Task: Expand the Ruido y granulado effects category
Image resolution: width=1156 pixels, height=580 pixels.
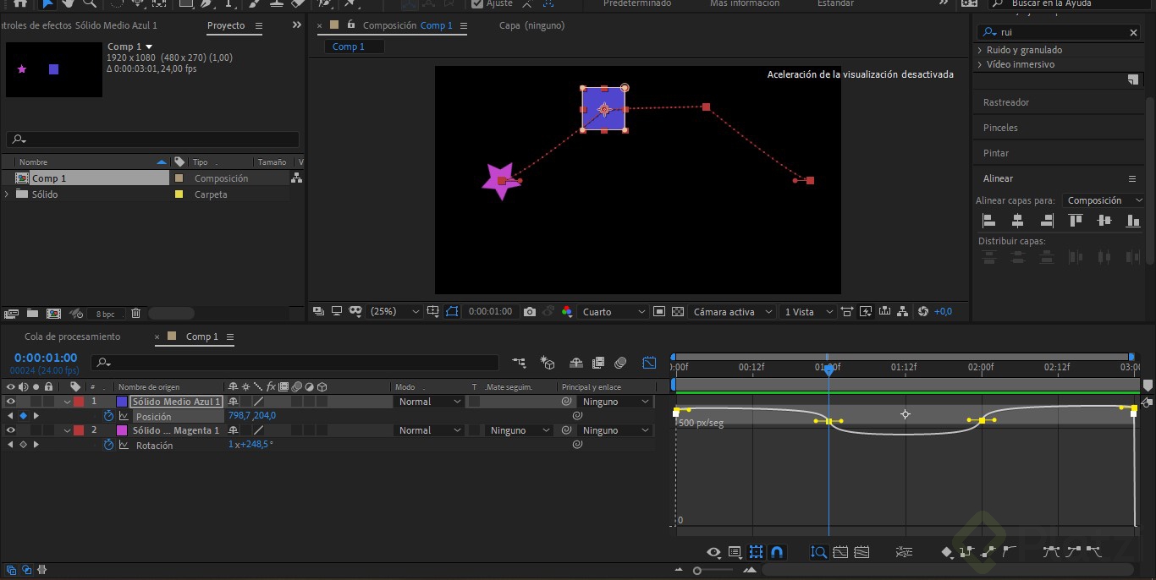Action: (x=980, y=50)
